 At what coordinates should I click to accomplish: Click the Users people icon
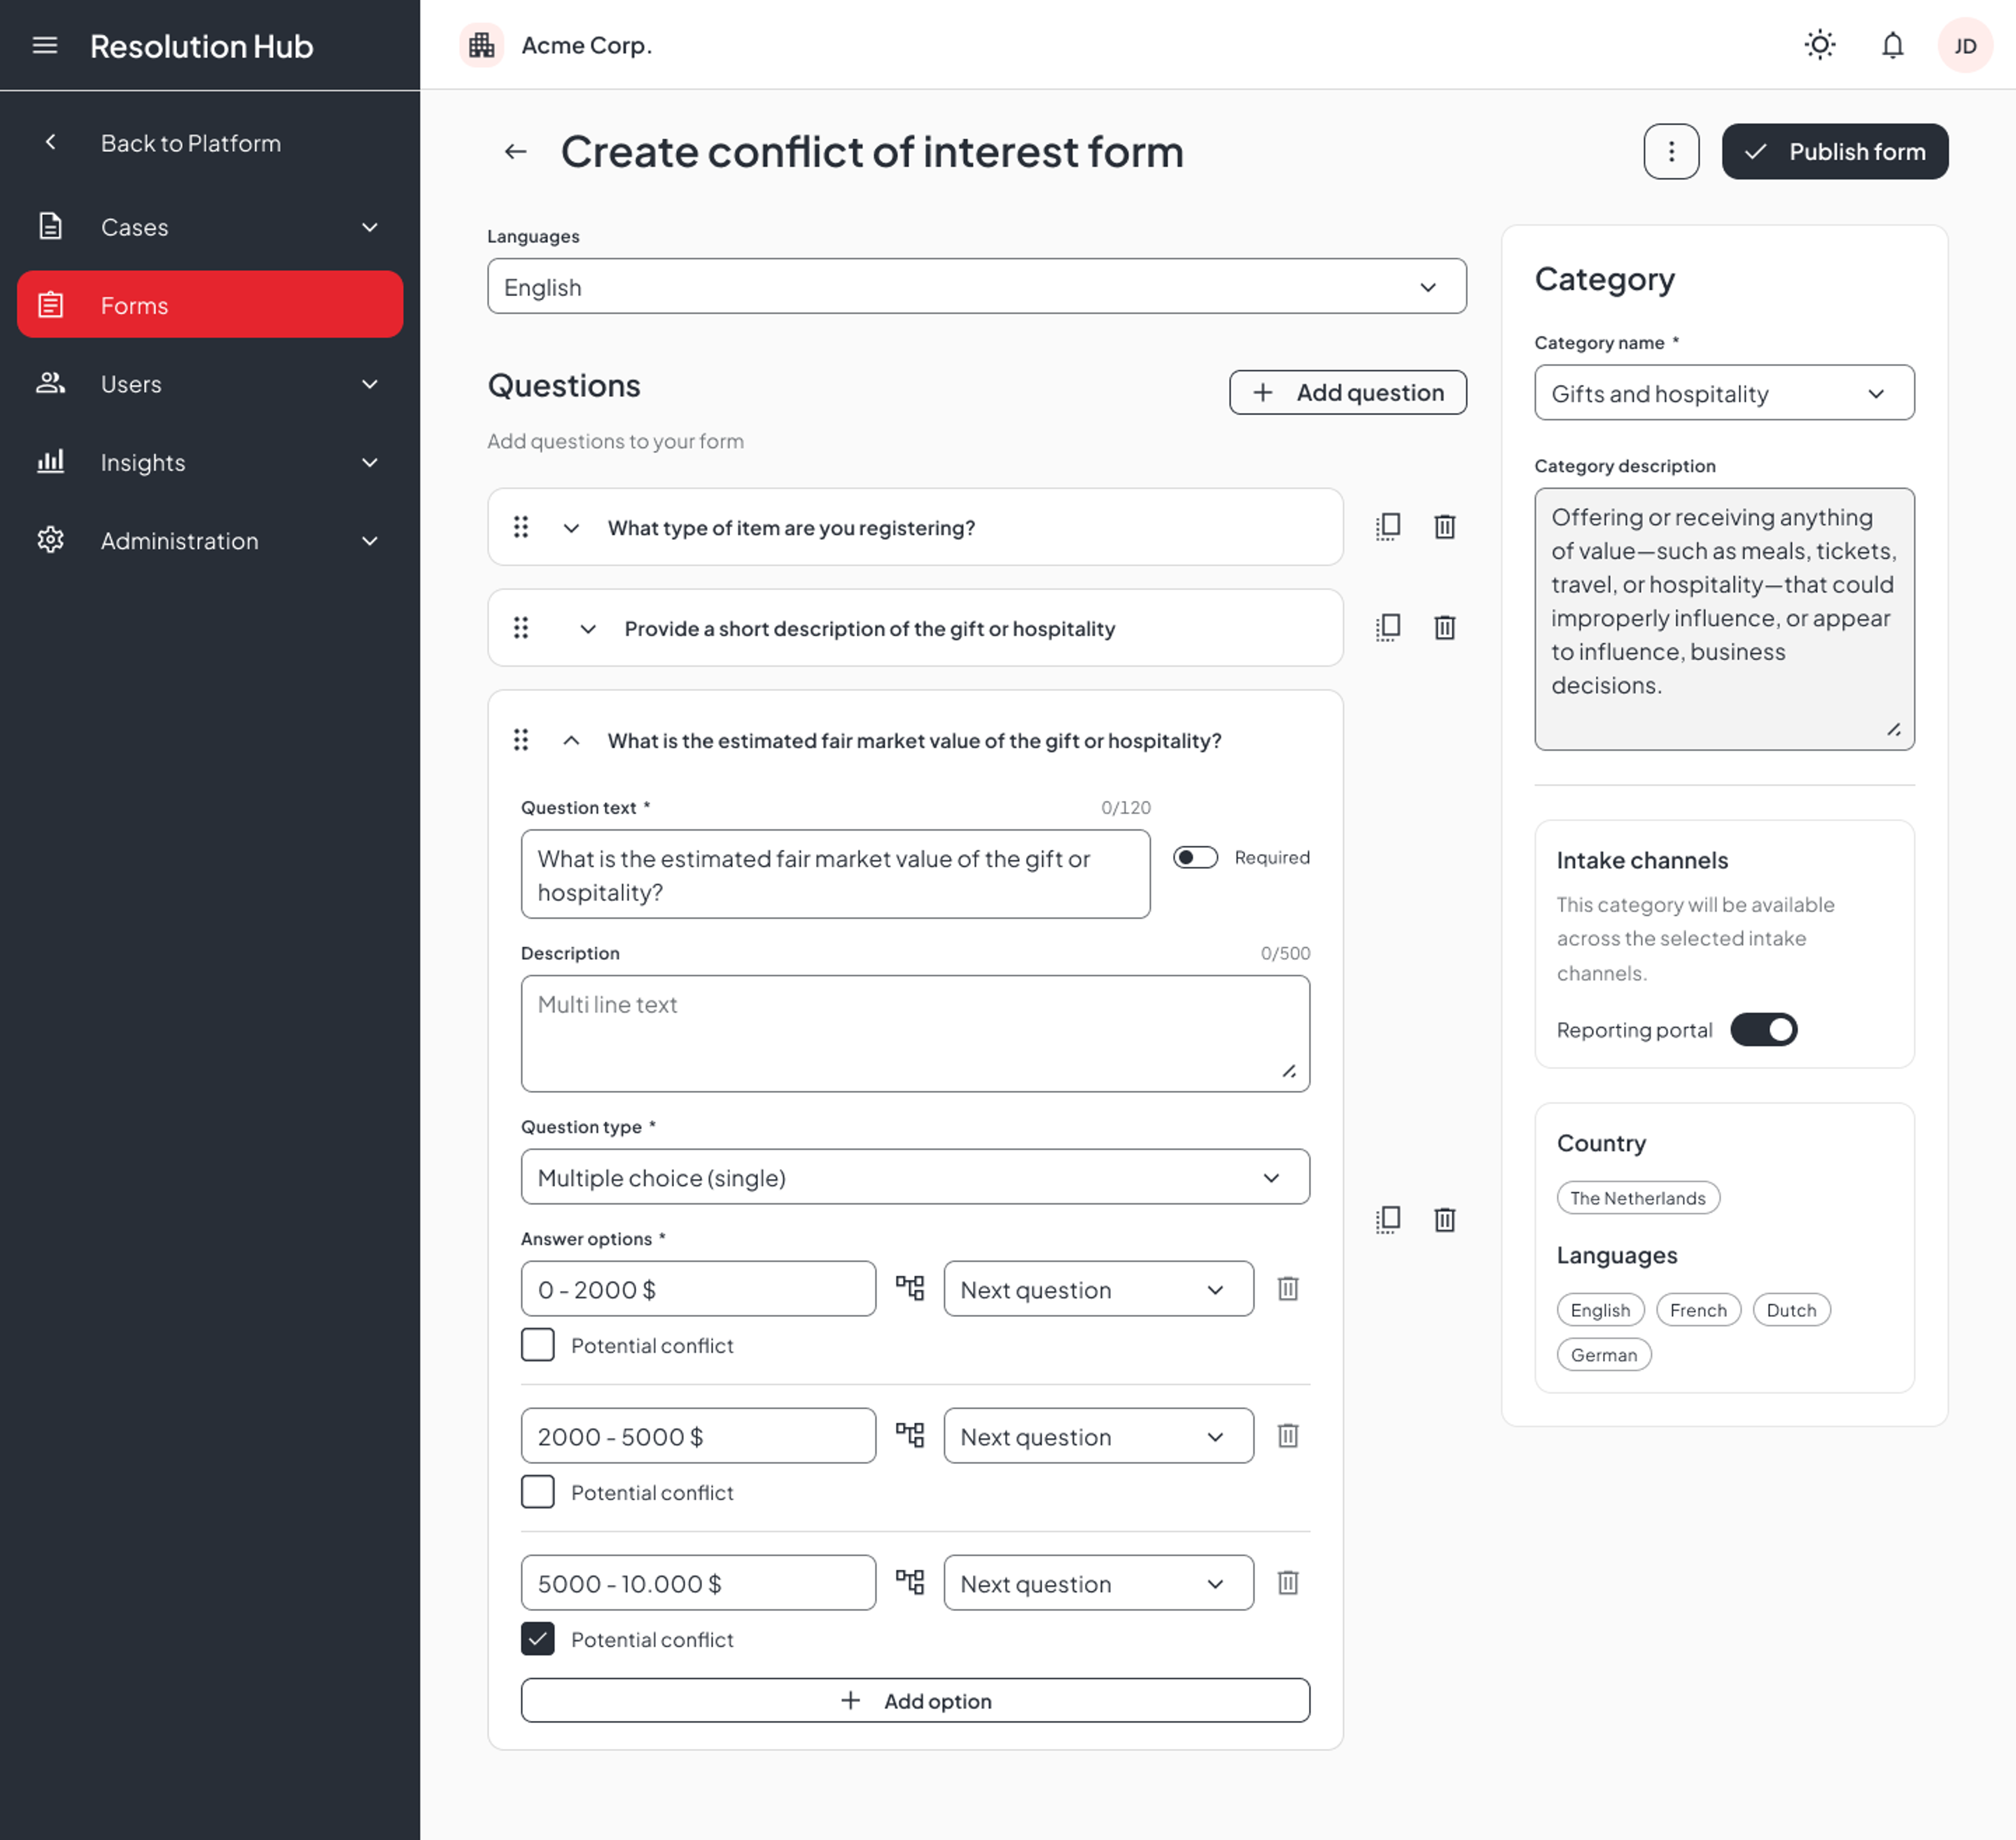tap(50, 383)
